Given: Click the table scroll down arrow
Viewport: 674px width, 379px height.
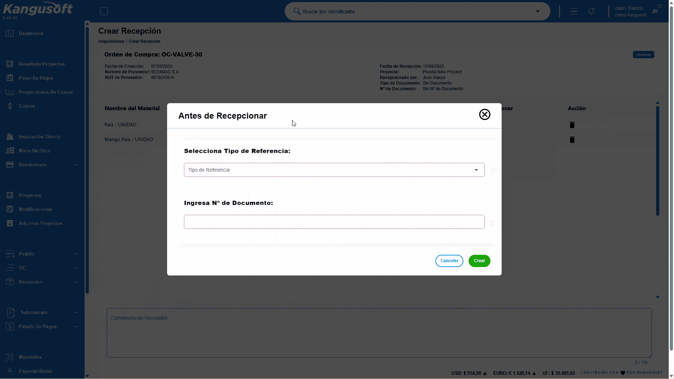Looking at the screenshot, I should 658,297.
